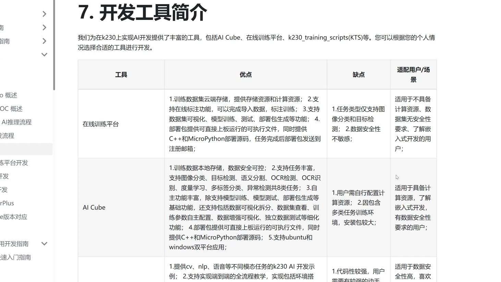Open the '发流程' sidebar entry
The image size is (501, 282).
[7, 136]
